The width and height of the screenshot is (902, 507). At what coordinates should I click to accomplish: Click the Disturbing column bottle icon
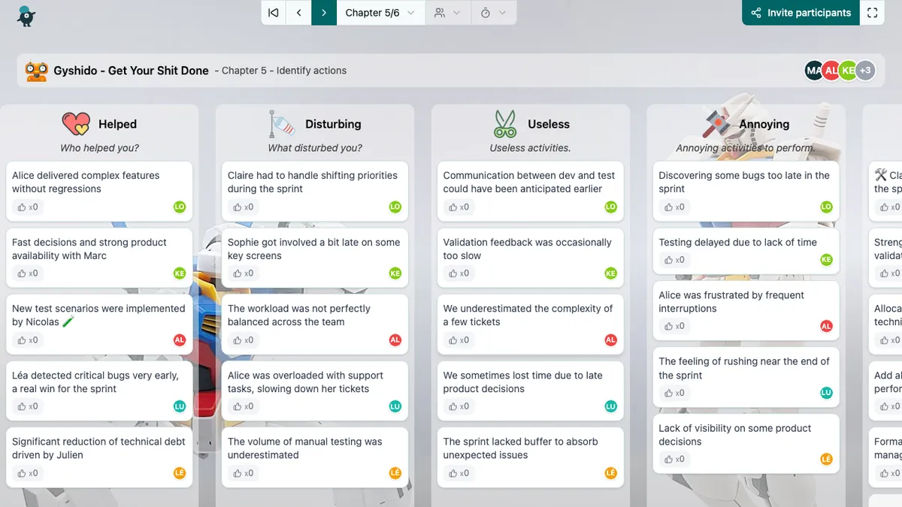(282, 124)
